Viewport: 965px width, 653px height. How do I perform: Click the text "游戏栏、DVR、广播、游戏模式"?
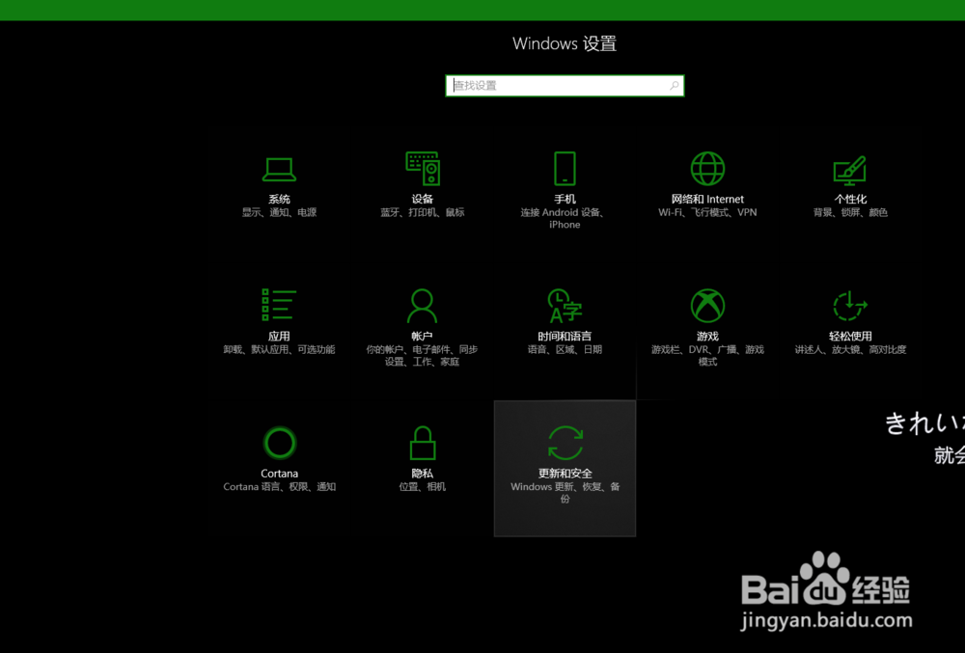click(x=707, y=355)
